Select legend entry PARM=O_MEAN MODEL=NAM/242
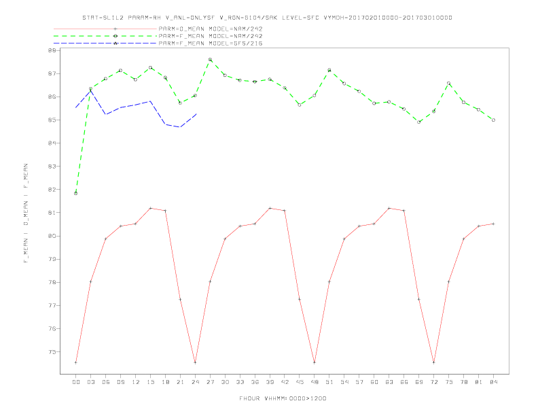 pos(211,29)
